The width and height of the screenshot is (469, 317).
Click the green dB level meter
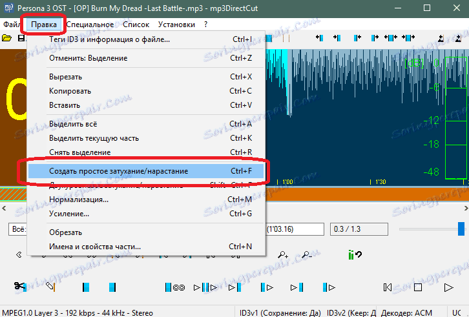click(x=456, y=118)
